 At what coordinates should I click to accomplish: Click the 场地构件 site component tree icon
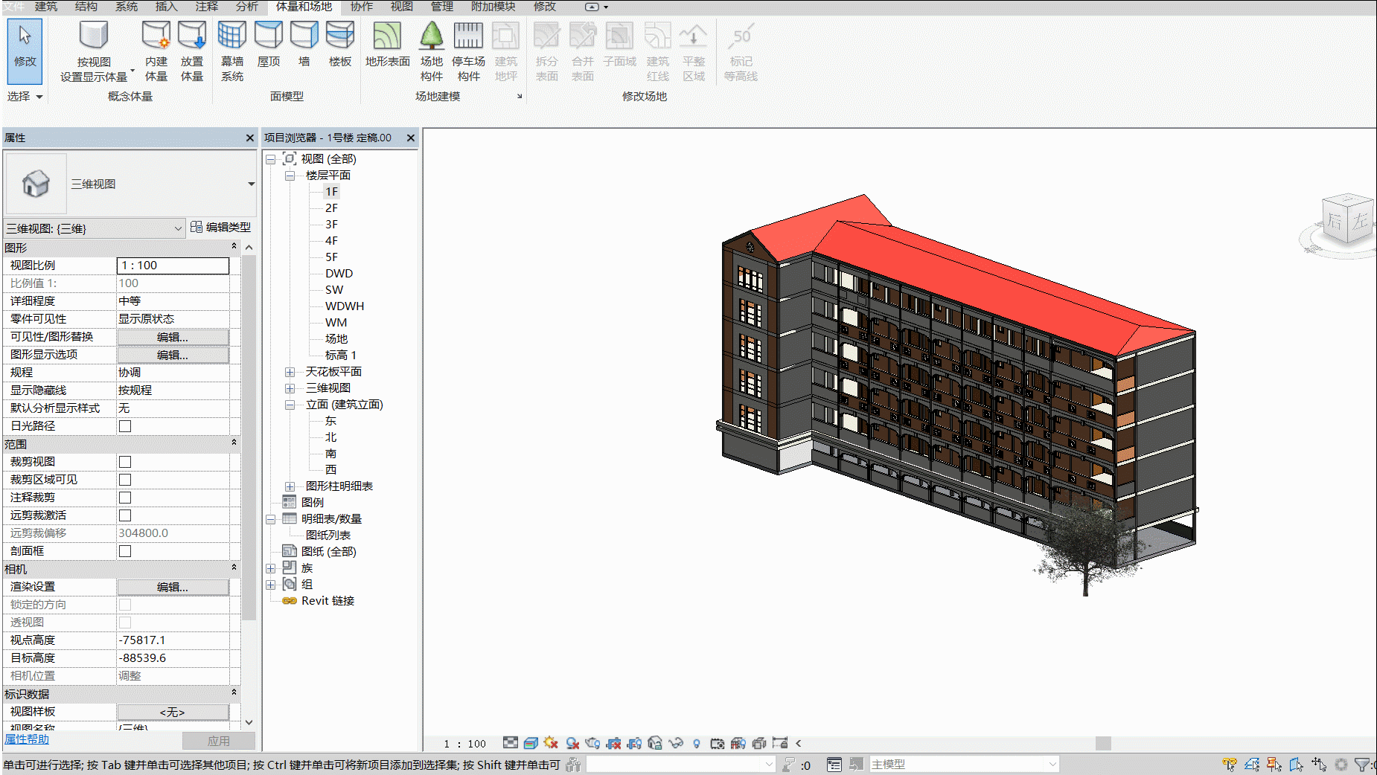(x=431, y=36)
